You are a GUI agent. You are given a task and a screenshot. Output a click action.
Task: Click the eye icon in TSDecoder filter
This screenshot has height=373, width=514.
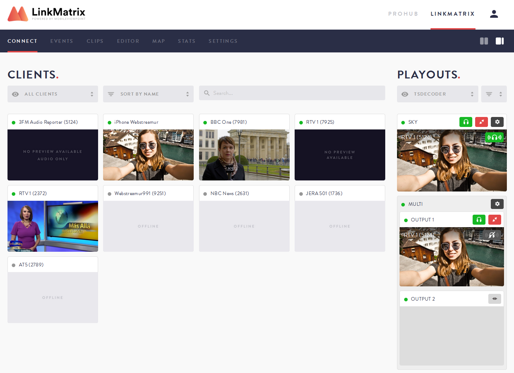405,94
